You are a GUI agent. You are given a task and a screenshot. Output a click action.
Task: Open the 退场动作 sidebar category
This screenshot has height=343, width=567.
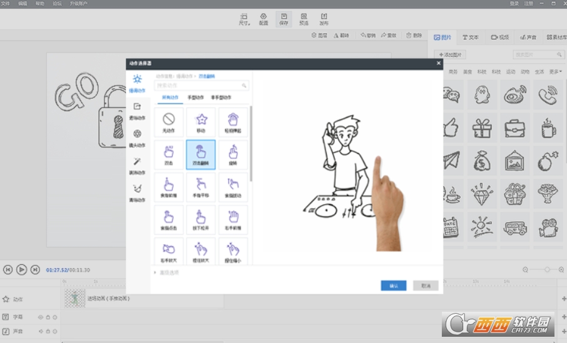137,111
